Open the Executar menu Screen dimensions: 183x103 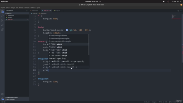click(27, 8)
